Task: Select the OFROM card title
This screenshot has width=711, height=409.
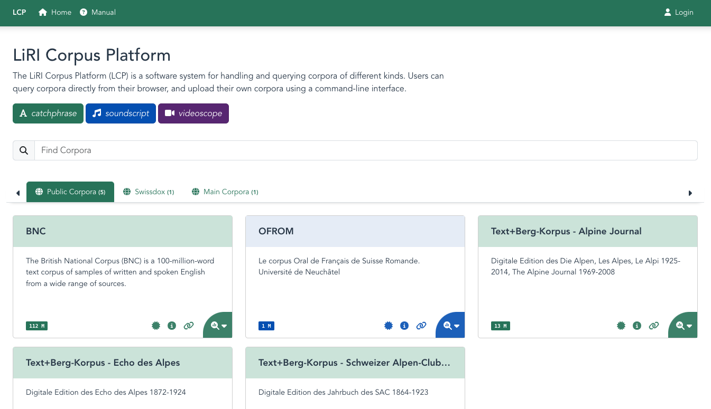Action: pyautogui.click(x=276, y=231)
